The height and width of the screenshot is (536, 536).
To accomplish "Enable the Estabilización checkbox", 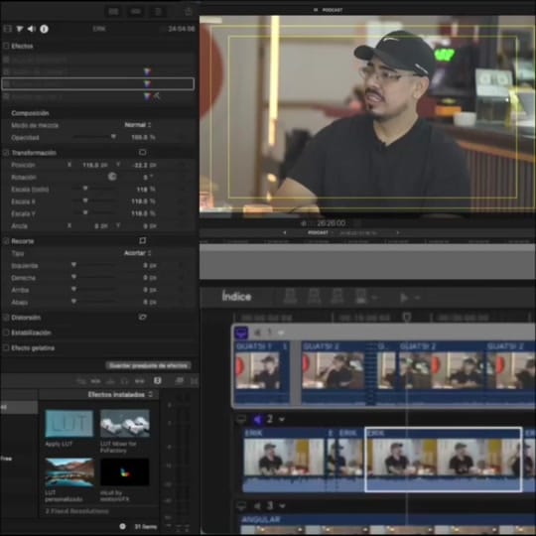I will click(6, 333).
